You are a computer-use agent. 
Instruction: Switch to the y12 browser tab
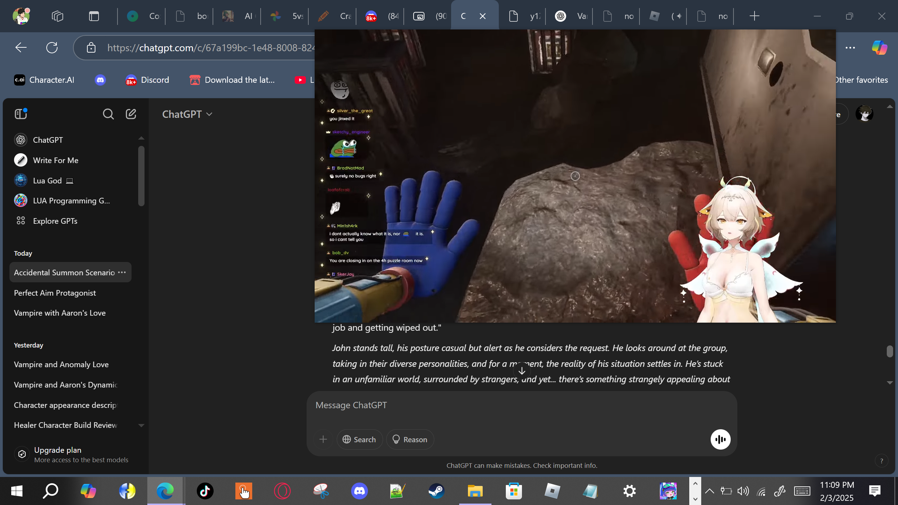pos(523,16)
